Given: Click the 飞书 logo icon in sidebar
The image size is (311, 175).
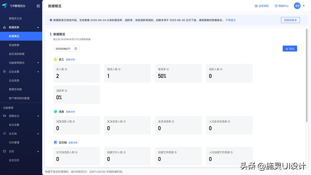Looking at the screenshot, I should (5, 6).
